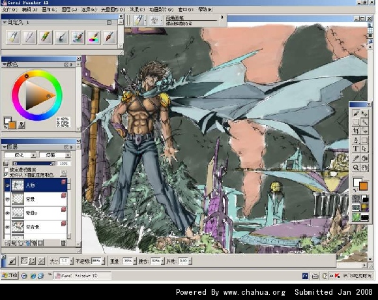Open the green pattern selector in toolbox
Screen dimensions: 378x300
pos(356,217)
